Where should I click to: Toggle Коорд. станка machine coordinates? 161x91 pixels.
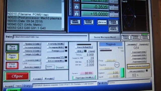coord(113,22)
